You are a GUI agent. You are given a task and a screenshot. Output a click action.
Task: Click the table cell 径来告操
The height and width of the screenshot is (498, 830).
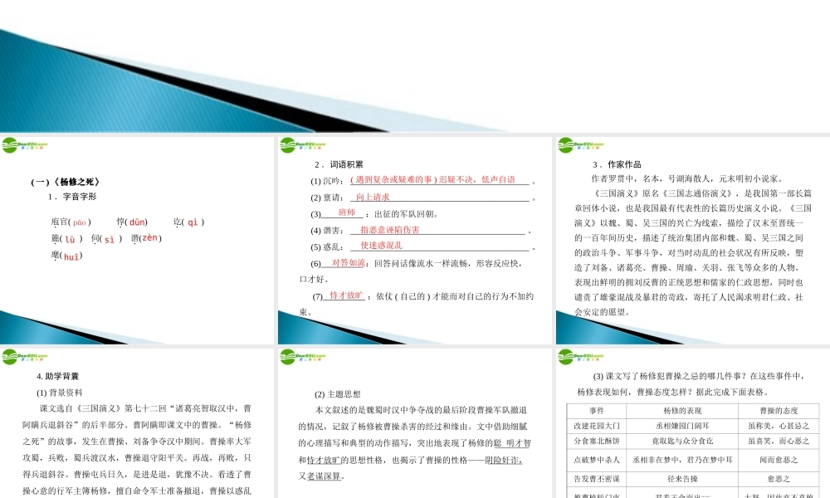682,479
